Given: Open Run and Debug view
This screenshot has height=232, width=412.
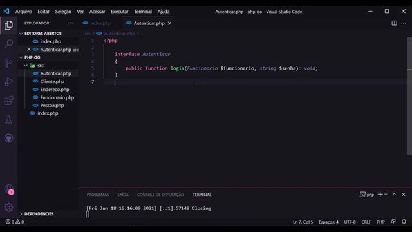Looking at the screenshot, I should click(x=8, y=82).
